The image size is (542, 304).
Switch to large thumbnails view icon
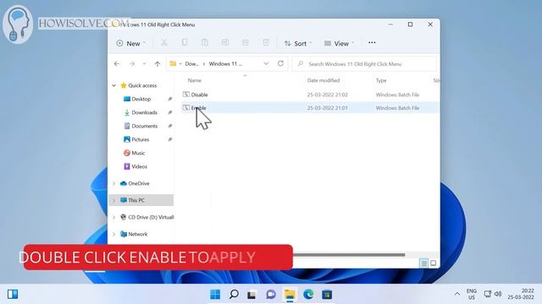[x=433, y=263]
